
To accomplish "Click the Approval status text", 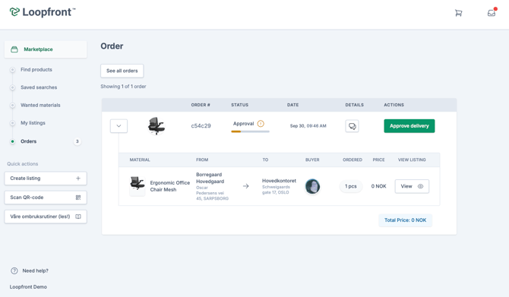I will 243,124.
